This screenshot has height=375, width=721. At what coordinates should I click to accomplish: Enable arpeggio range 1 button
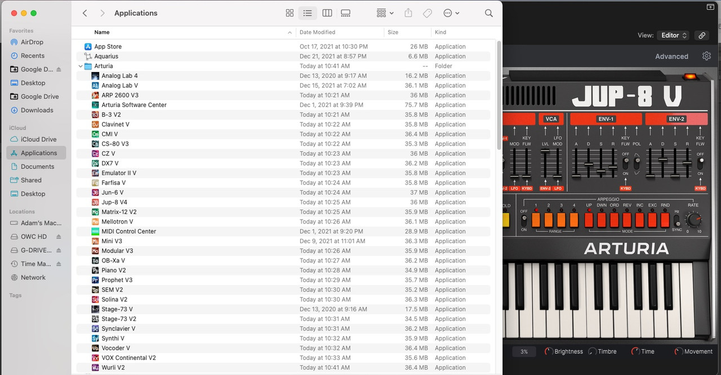pos(536,220)
